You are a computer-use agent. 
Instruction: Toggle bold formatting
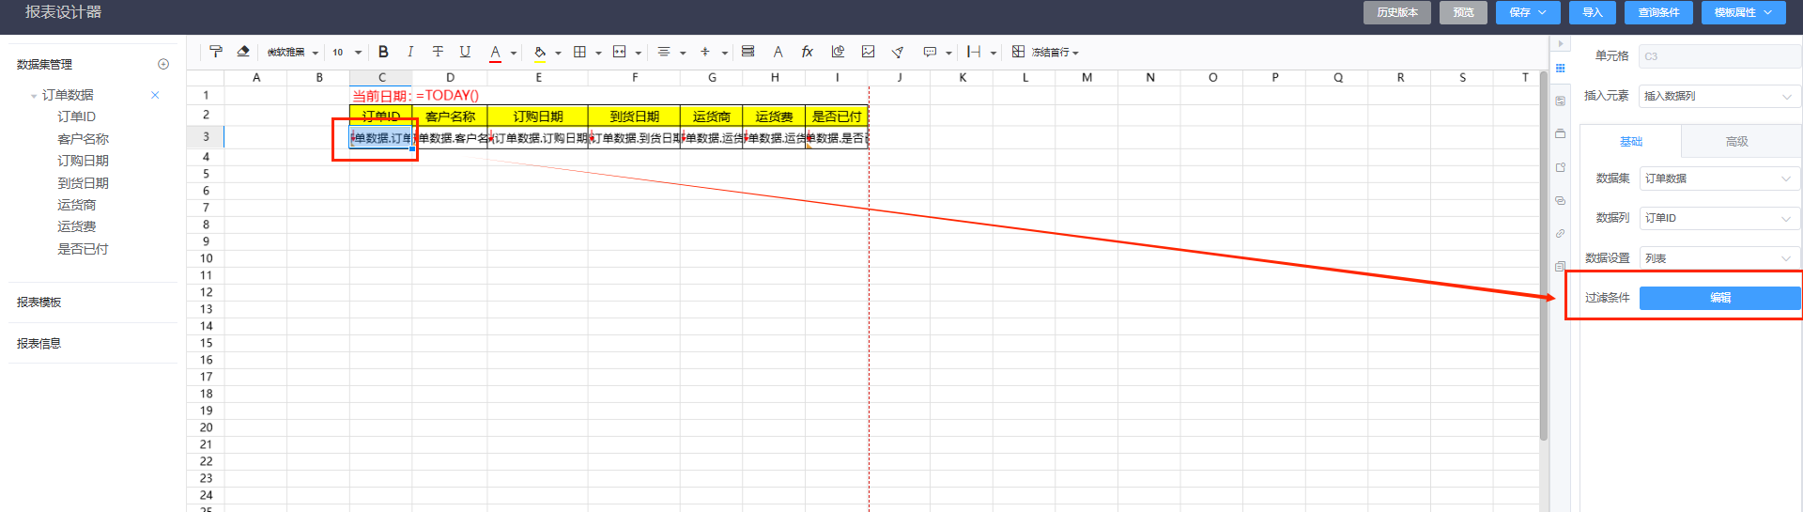coord(383,52)
